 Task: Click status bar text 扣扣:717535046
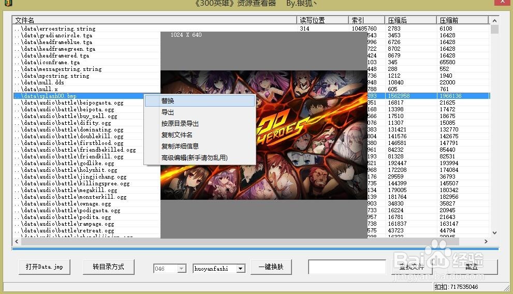(456, 287)
